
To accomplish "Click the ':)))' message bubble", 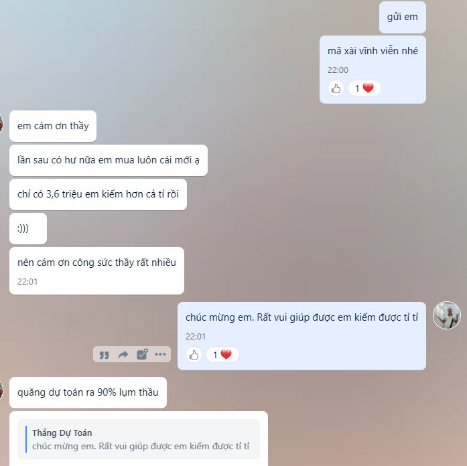I will [x=28, y=228].
